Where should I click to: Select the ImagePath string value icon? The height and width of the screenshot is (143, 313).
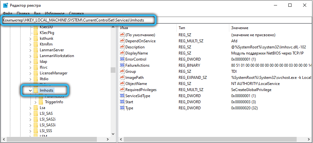click(122, 78)
